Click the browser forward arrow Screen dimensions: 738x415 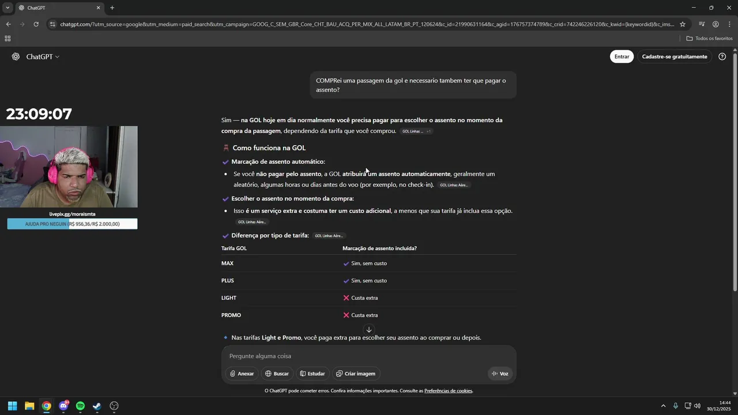[x=22, y=24]
